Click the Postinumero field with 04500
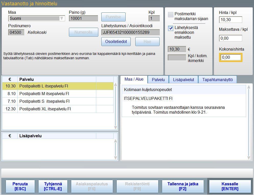254x195 pixels. (16, 32)
